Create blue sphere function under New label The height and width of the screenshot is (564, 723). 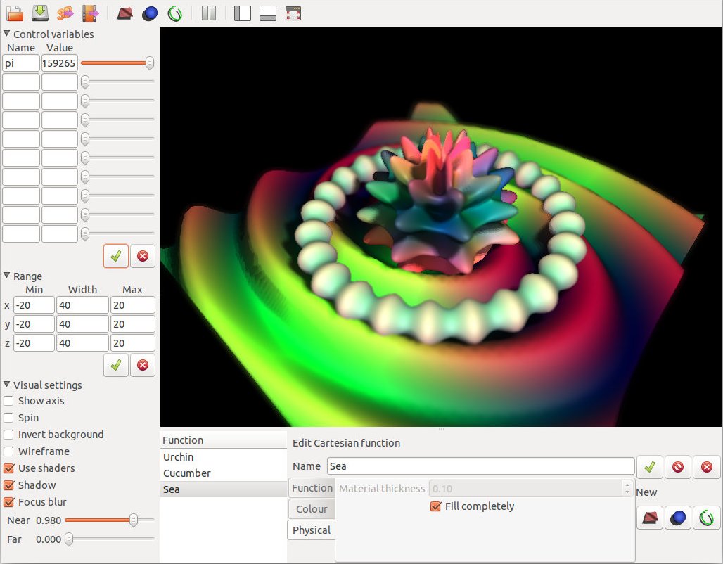(x=678, y=518)
